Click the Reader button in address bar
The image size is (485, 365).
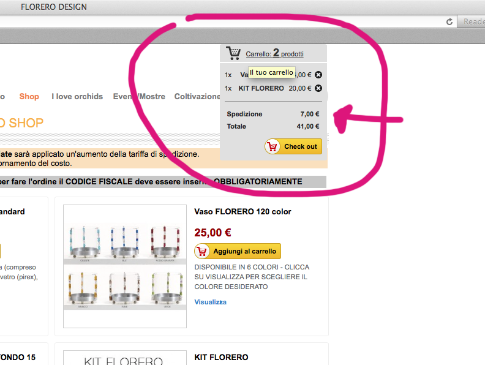coord(471,21)
